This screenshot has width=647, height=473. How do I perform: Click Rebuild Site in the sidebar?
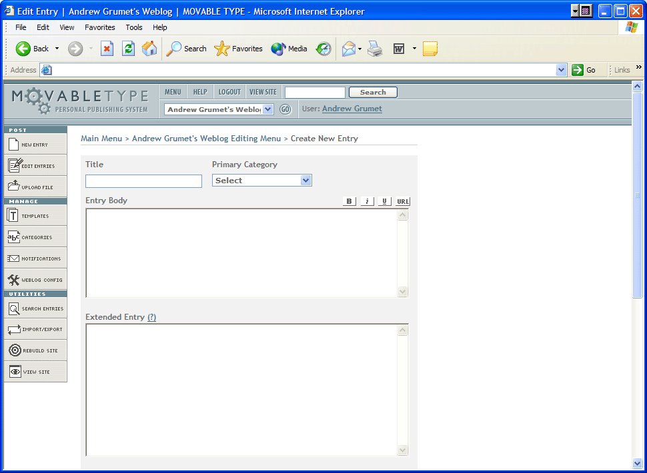point(35,350)
